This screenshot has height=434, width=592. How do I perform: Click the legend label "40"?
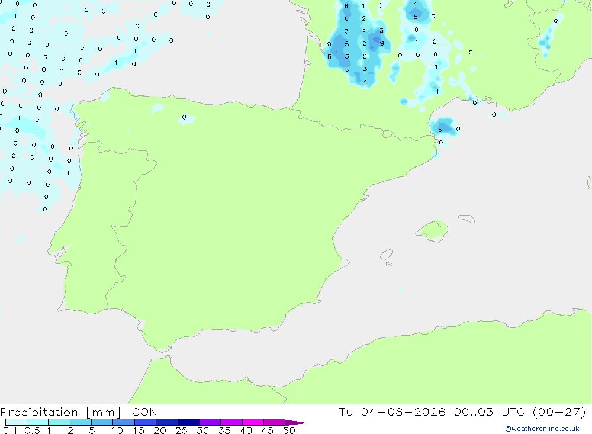coord(246,430)
